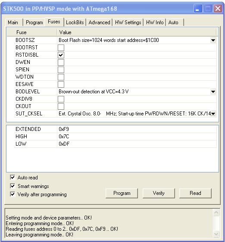The image size is (225, 242).
Task: Click the LOW fuse value 0xDF
Action: [64, 144]
